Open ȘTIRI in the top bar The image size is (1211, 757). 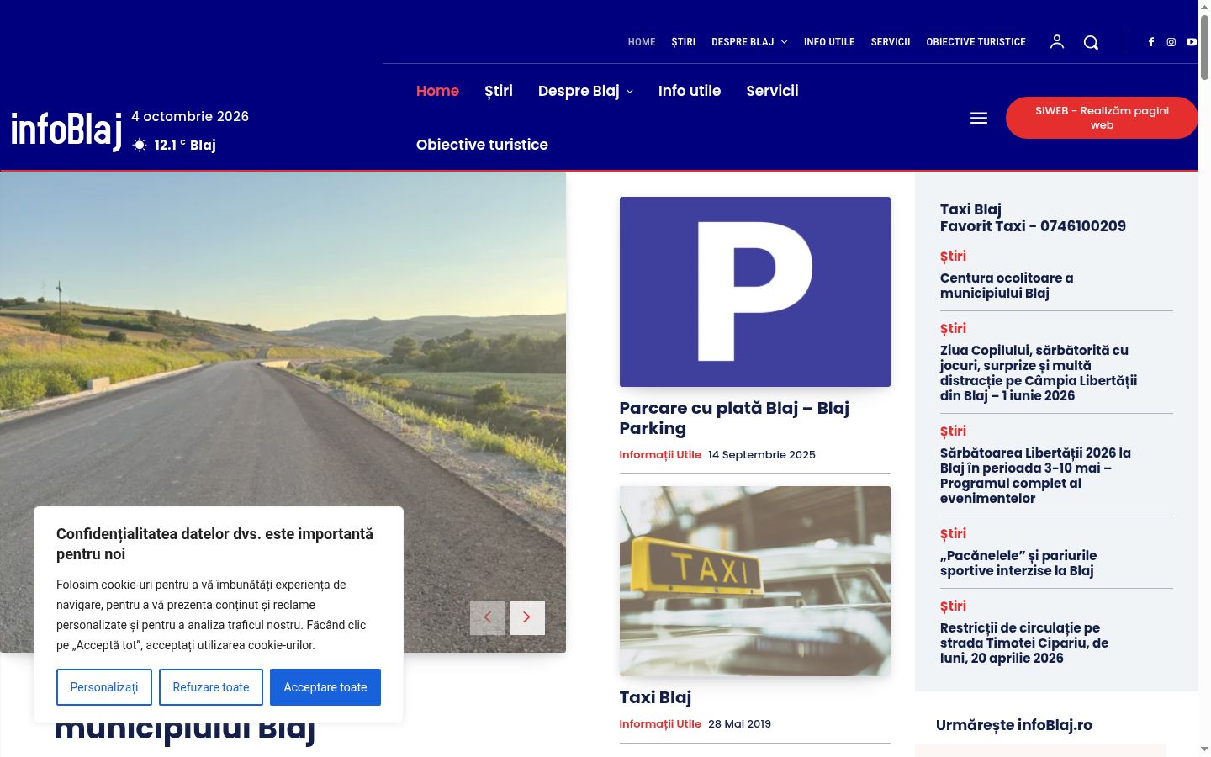point(684,42)
